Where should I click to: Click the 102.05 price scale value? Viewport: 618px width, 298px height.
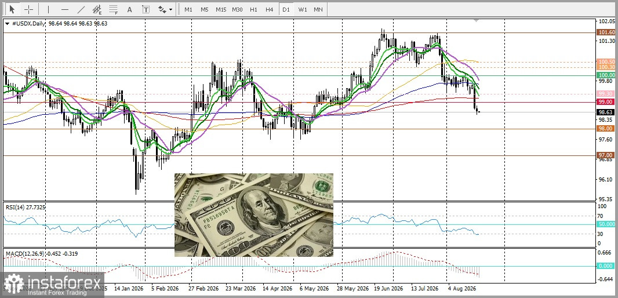[x=606, y=21]
